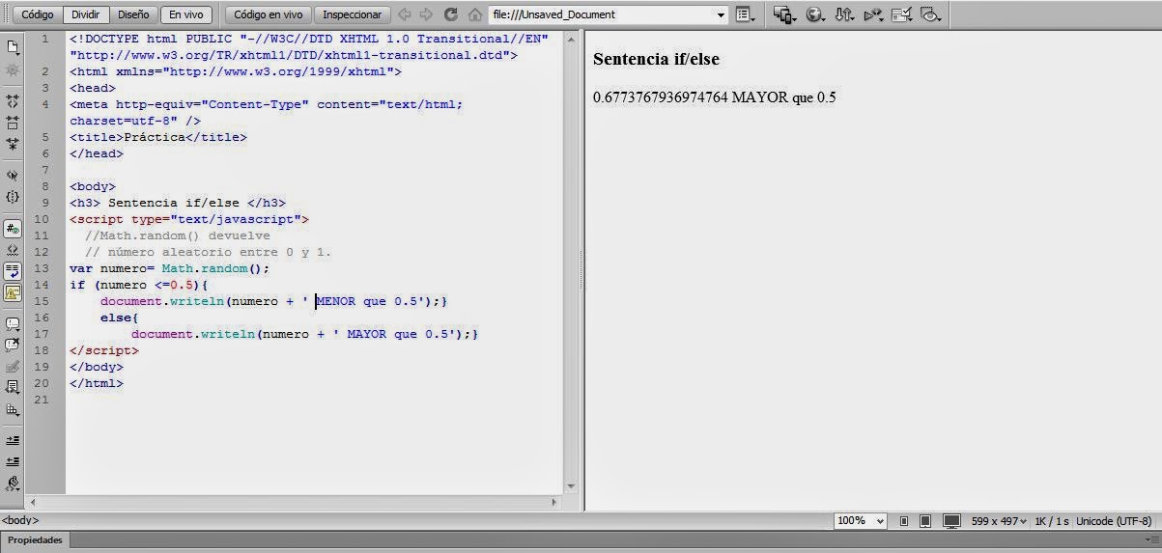Toggle the Line Numbers icon
This screenshot has height=553, width=1162.
point(13,229)
